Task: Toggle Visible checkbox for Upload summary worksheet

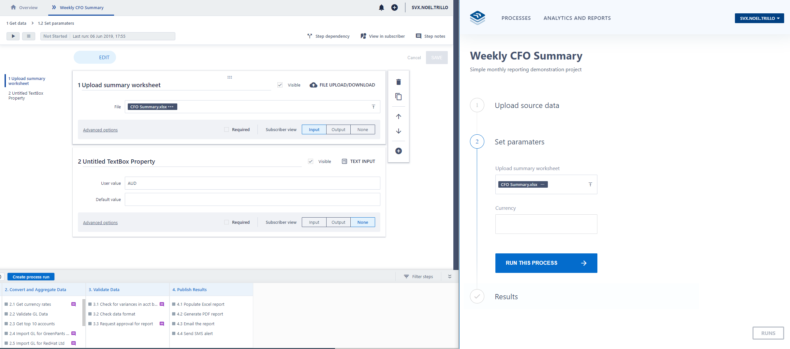Action: (280, 85)
